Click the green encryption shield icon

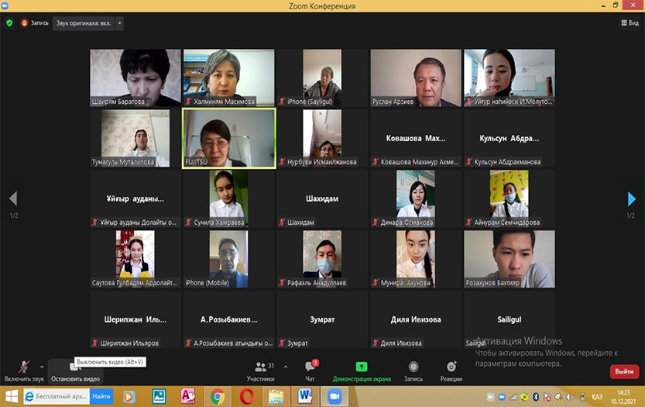click(x=9, y=23)
